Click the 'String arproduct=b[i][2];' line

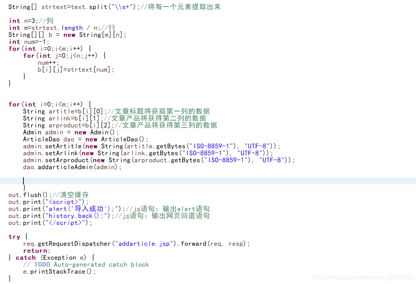[120, 125]
